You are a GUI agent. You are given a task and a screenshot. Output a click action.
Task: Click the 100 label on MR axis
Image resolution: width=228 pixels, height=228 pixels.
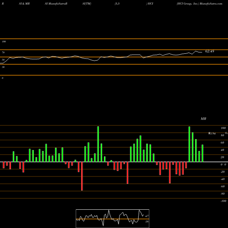point(223,128)
